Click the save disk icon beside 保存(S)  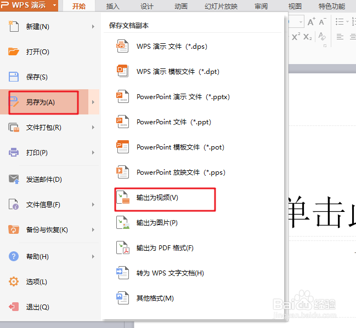[x=14, y=77]
